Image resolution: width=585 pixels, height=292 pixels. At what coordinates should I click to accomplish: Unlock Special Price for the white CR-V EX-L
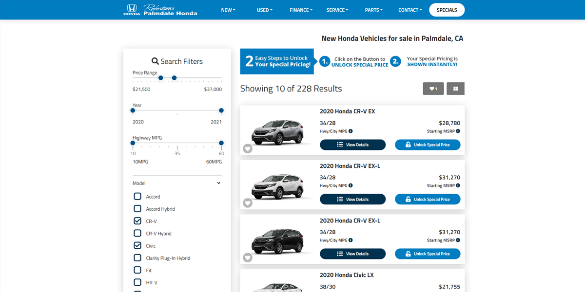pos(428,199)
